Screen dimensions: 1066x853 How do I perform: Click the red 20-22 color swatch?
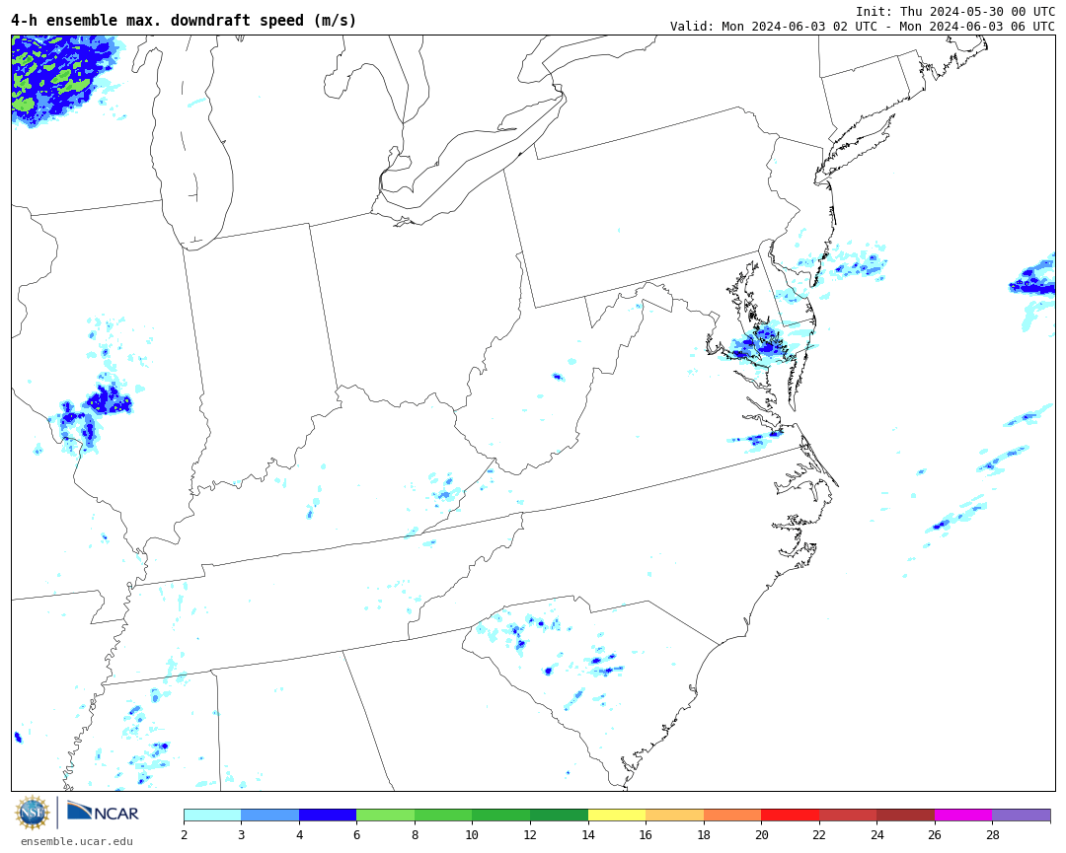tap(790, 815)
